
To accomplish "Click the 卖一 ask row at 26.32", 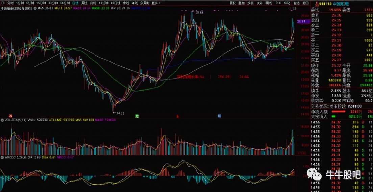I will click(x=341, y=35).
